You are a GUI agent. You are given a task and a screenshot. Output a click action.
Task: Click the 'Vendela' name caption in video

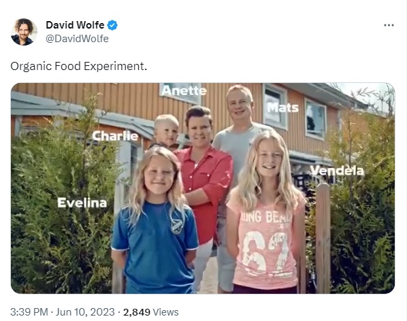[337, 171]
